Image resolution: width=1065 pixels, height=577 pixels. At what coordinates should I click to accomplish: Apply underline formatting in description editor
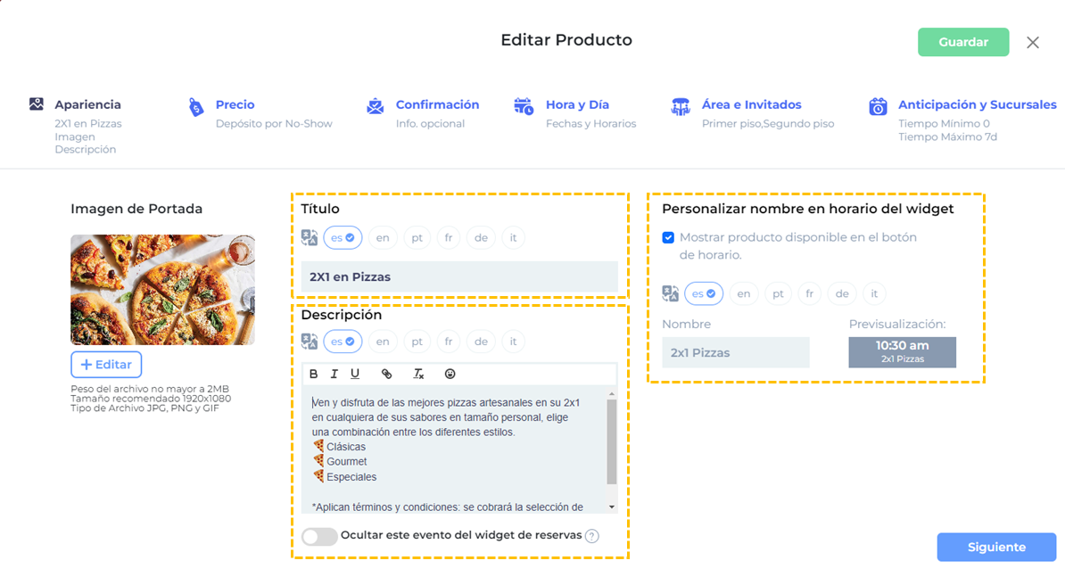coord(354,374)
